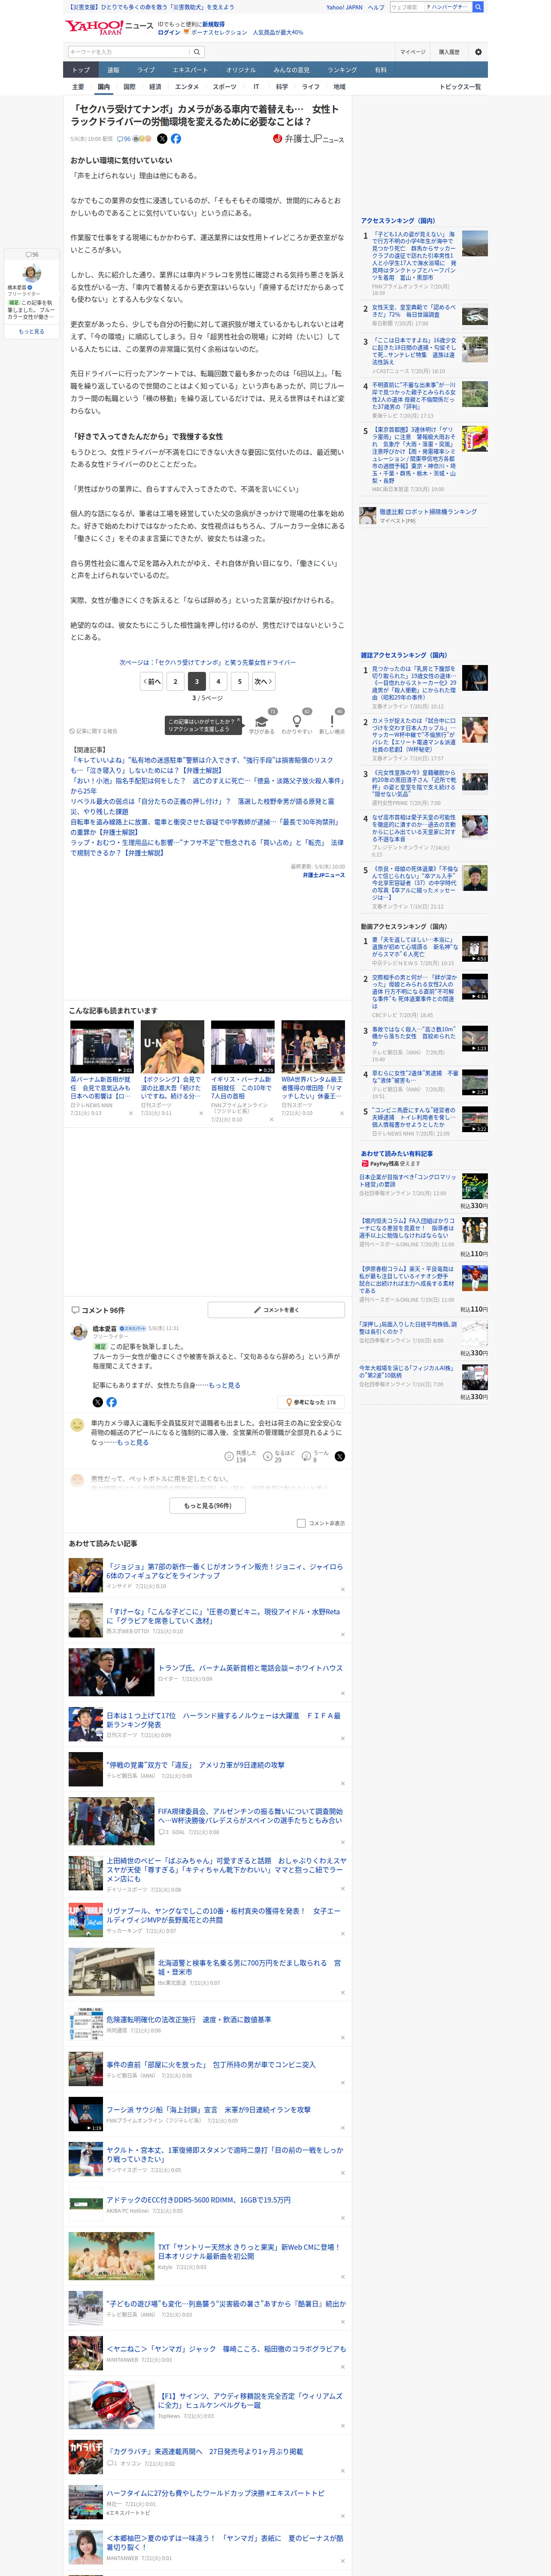Open the ランキング navigation tab
551x2576 pixels.
(342, 70)
